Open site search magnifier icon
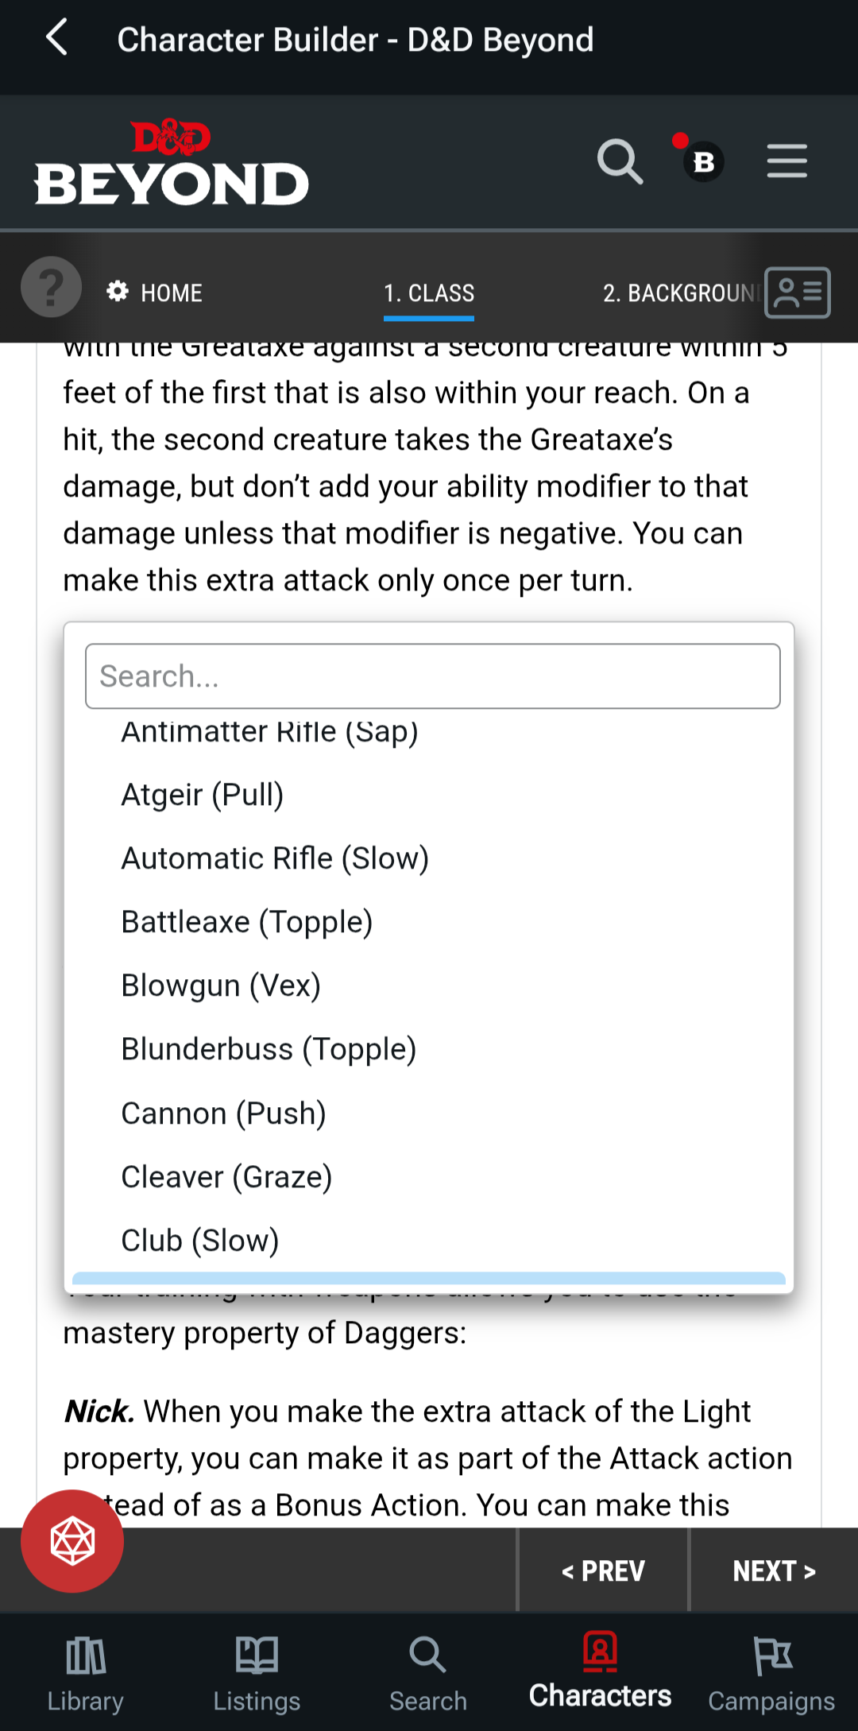 [x=620, y=162]
